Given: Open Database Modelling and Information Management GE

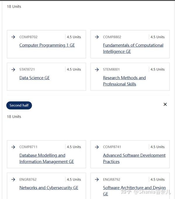Looking at the screenshot, I should pos(47,159).
